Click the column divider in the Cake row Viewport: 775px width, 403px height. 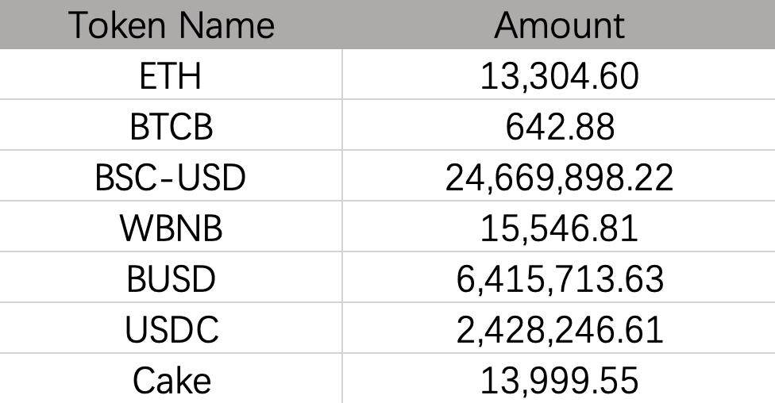[x=342, y=380]
